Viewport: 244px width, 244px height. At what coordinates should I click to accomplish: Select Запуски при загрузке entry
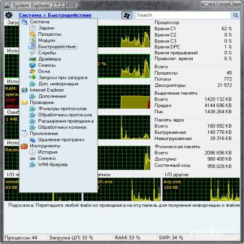click(x=63, y=78)
